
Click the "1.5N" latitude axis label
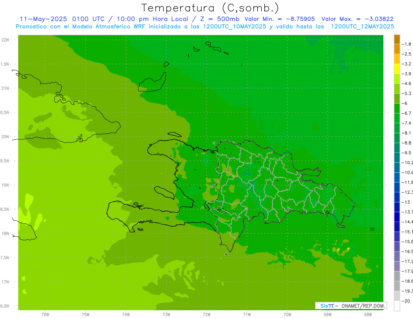[x=4, y=64]
